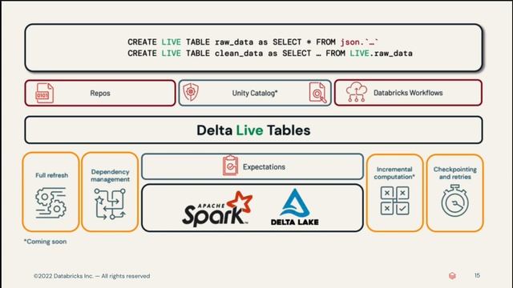Click the Repos binary file icon

click(x=45, y=93)
